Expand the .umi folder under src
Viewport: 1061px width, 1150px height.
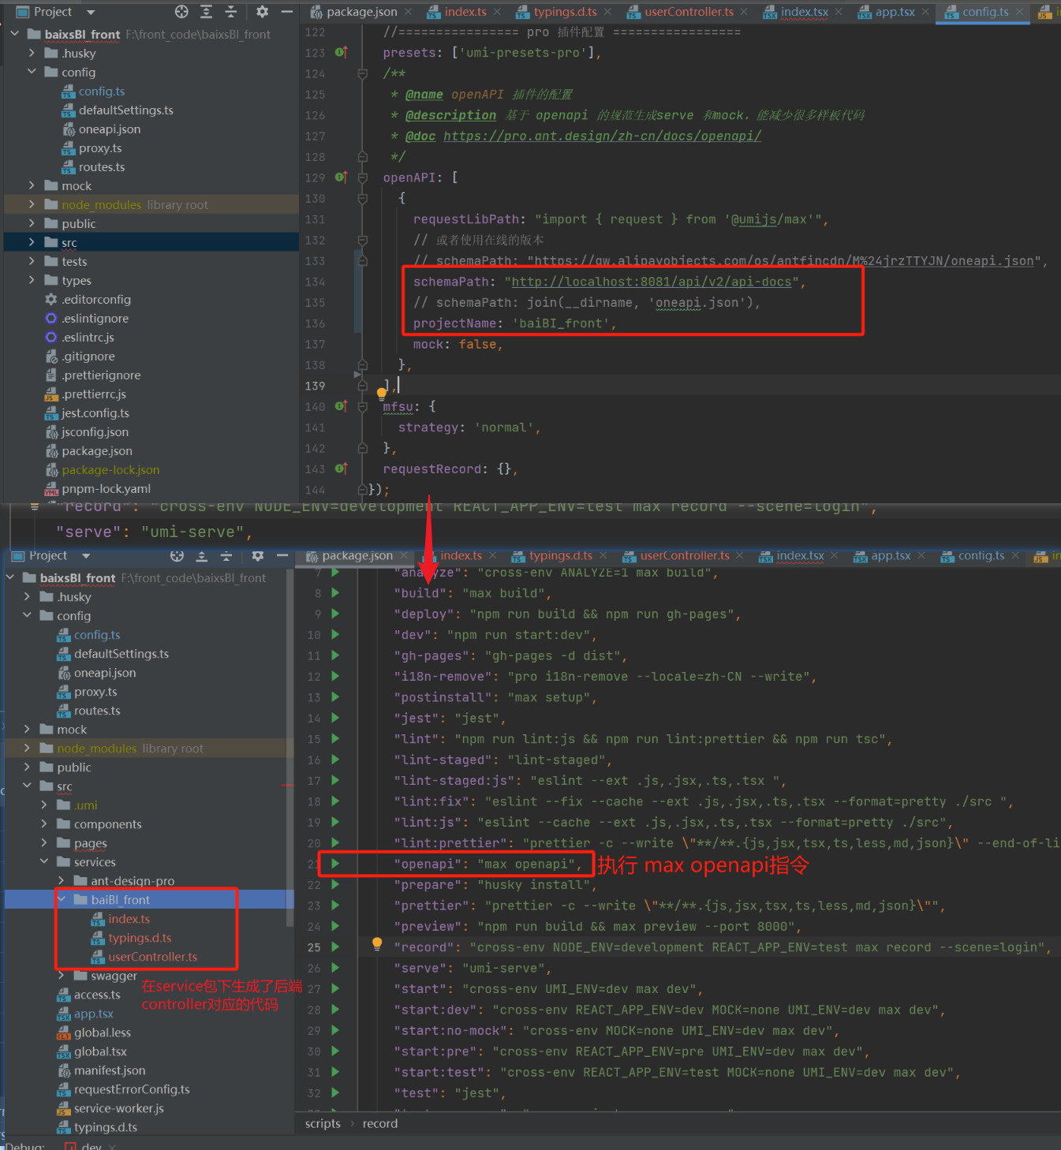(x=44, y=805)
